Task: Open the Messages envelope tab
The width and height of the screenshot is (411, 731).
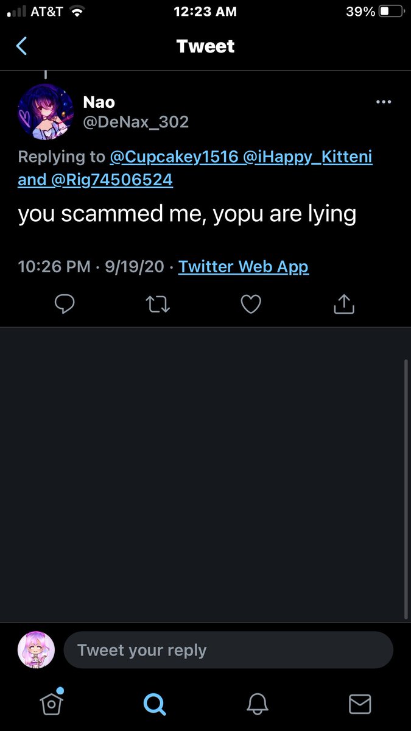Action: (x=360, y=704)
